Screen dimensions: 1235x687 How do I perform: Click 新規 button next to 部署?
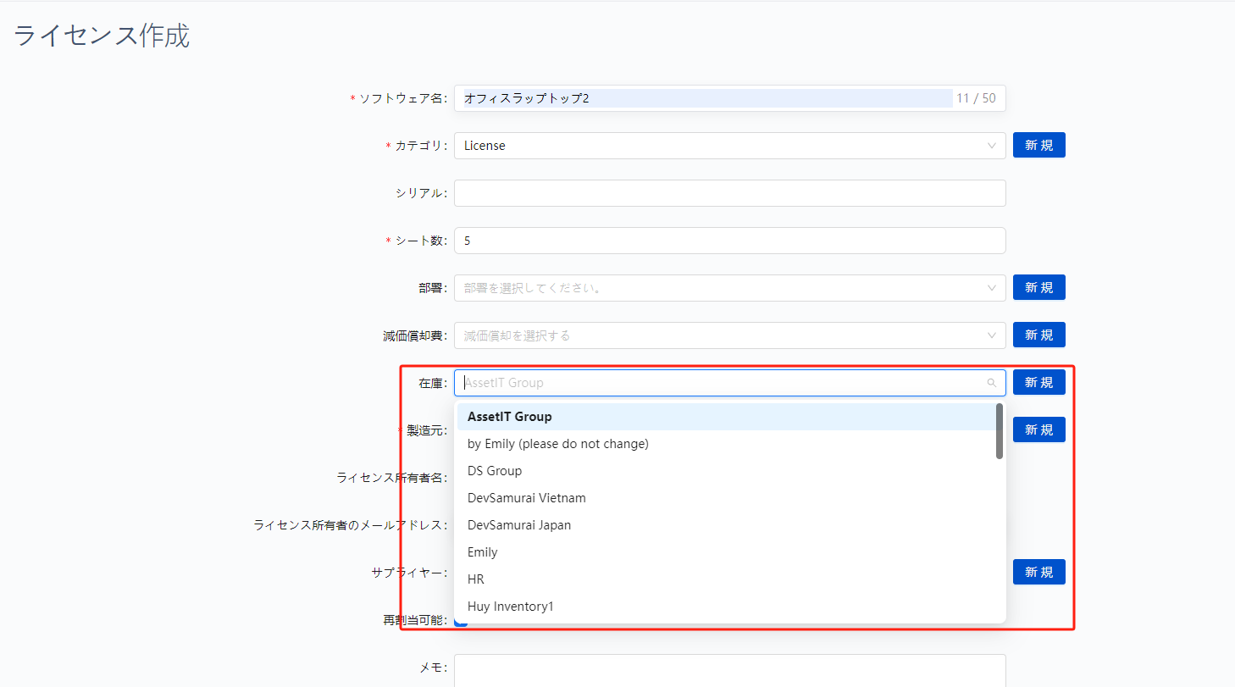coord(1038,288)
